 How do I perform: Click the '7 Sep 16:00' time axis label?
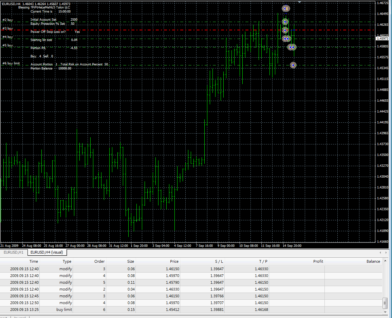pos(204,245)
